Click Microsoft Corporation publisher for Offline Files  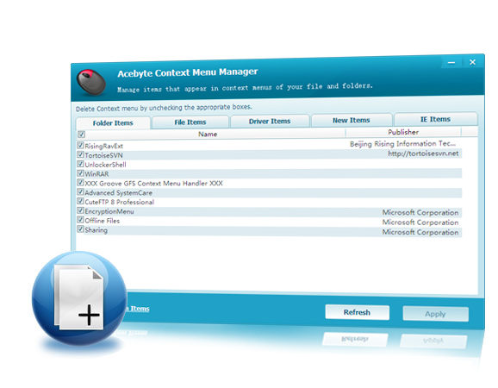click(420, 222)
